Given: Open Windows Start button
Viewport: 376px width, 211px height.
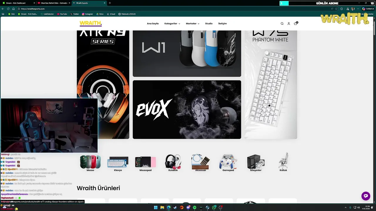Looking at the screenshot, I should coord(156,207).
